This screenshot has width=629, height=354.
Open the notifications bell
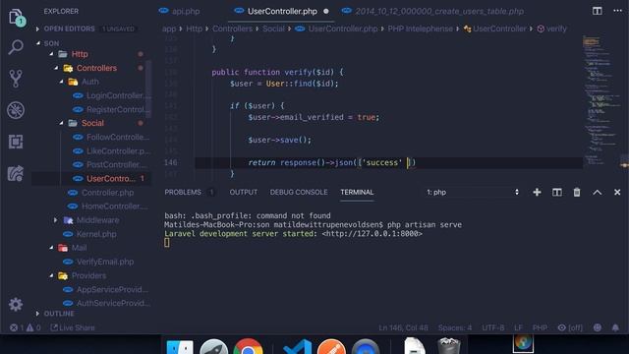[615, 327]
